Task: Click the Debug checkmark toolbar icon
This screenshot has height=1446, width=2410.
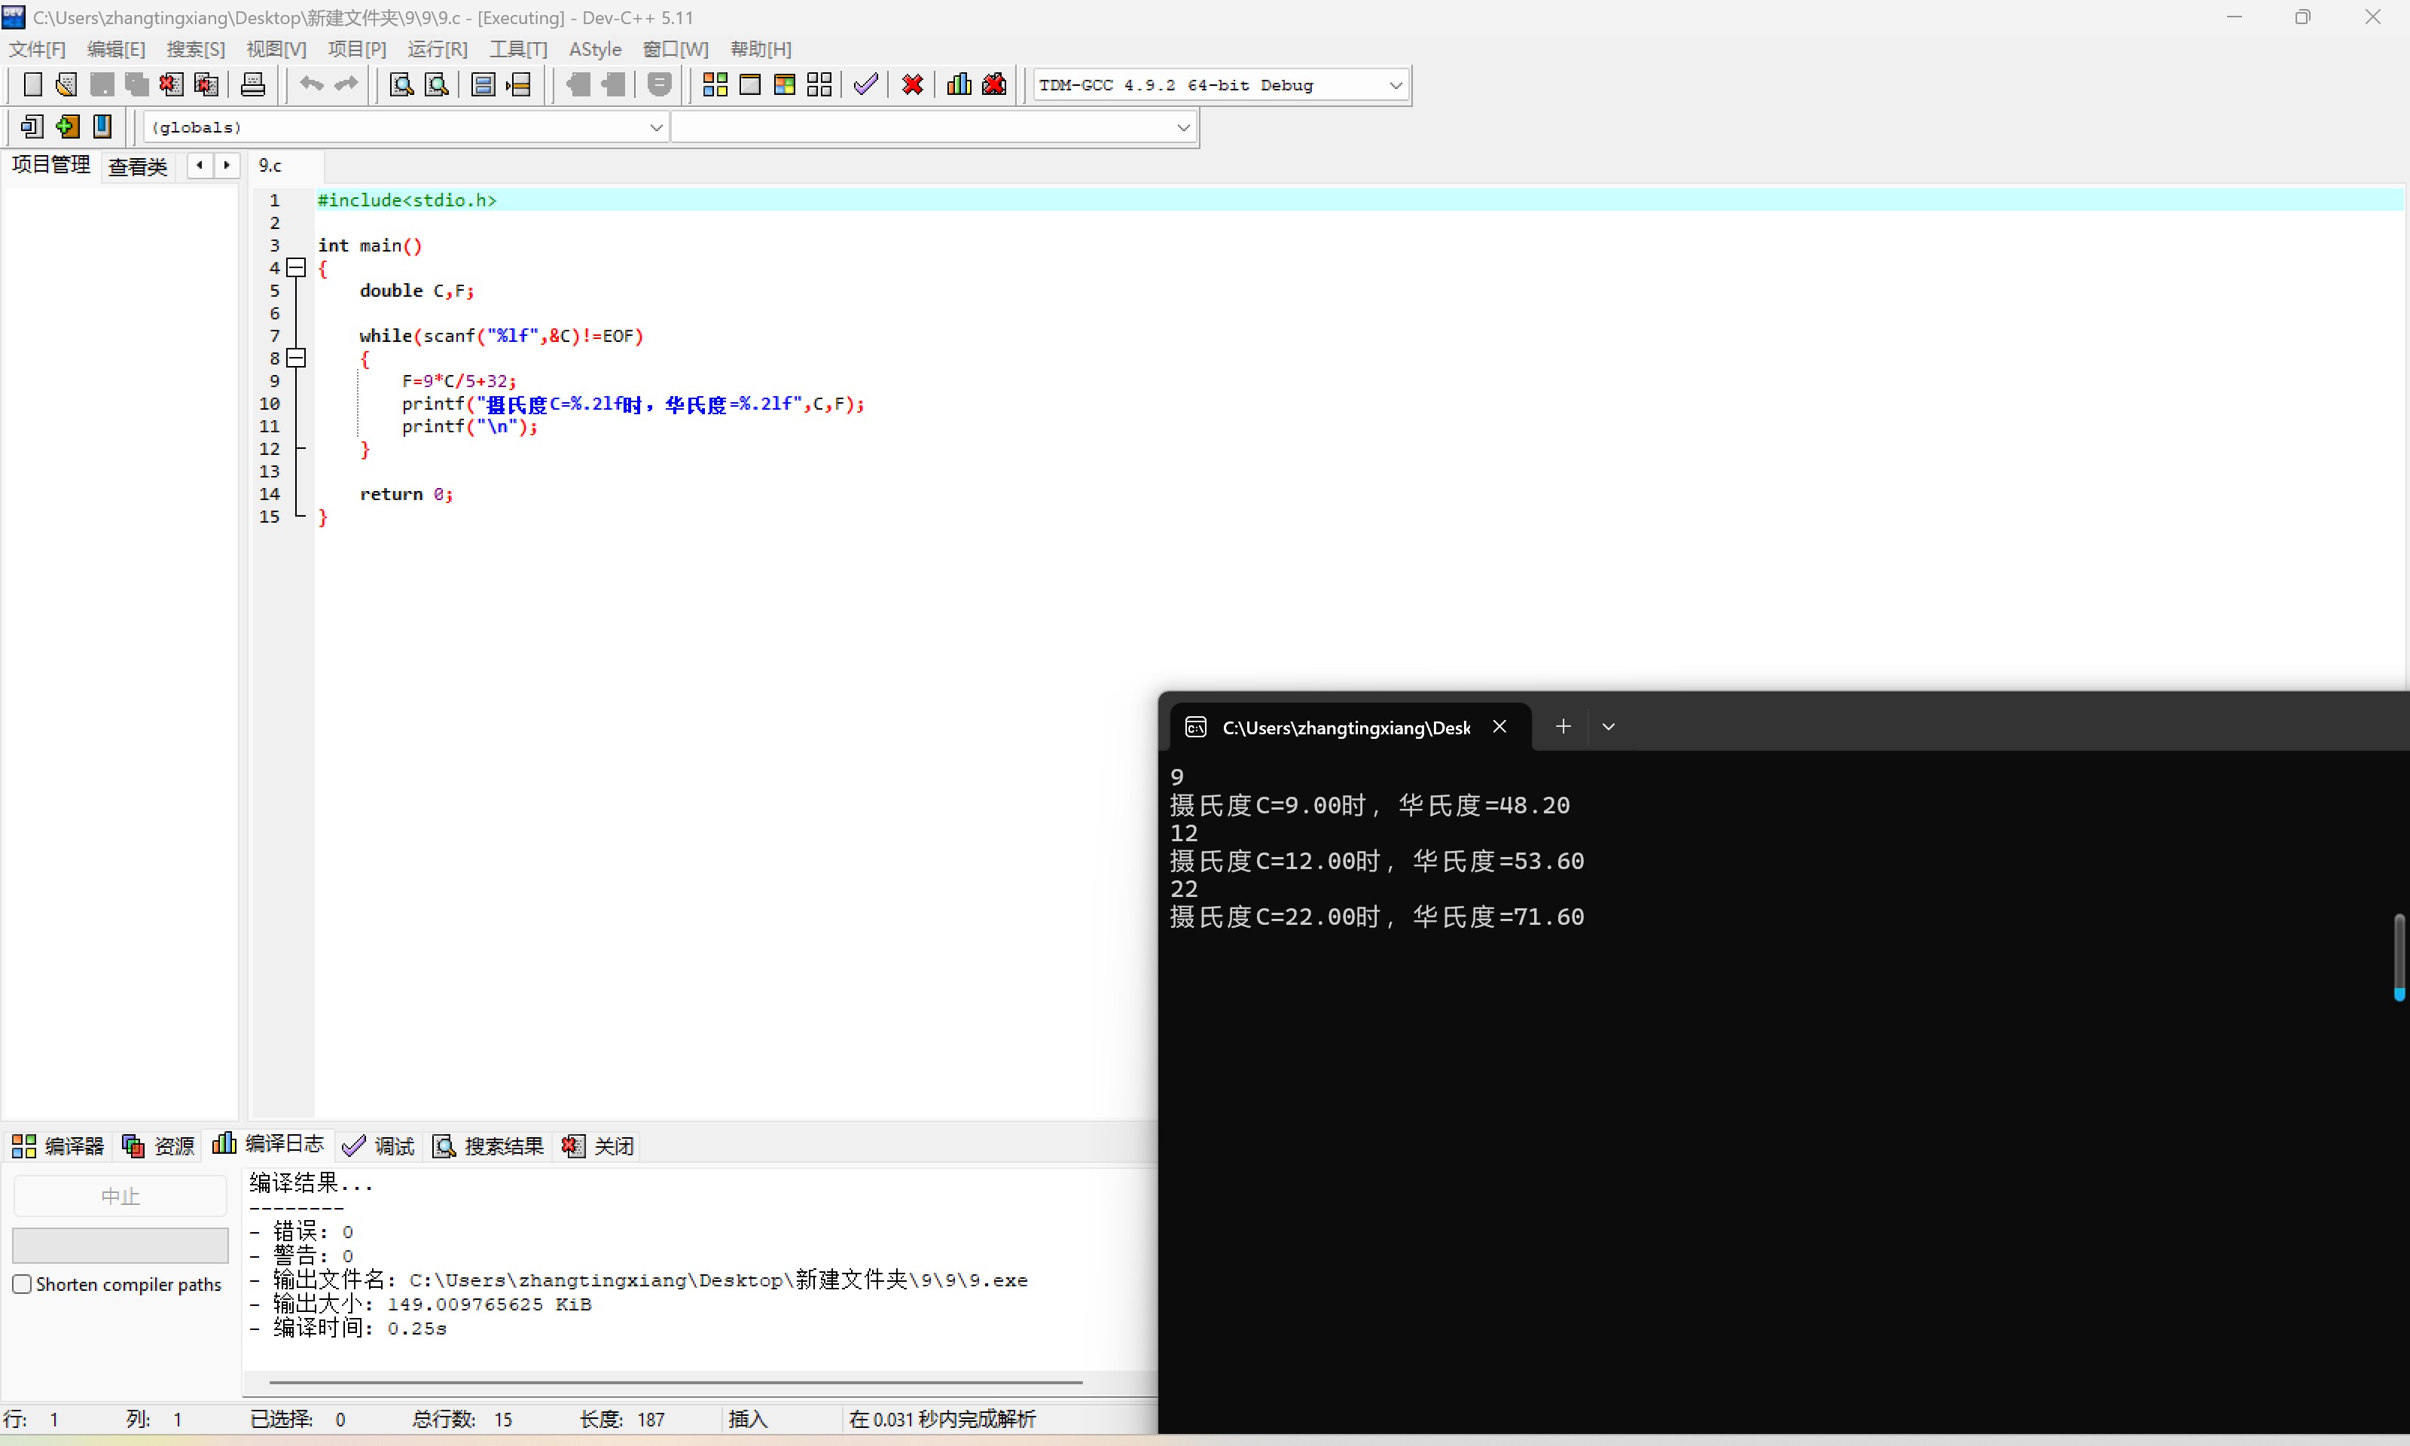Action: click(865, 85)
